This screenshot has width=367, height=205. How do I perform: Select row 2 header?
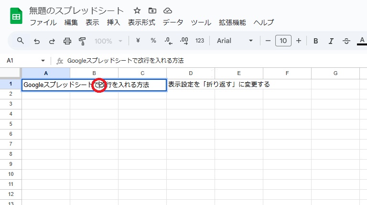(11, 94)
